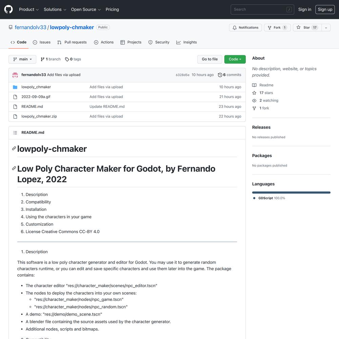Open the green Code dropdown
The width and height of the screenshot is (339, 339).
[x=235, y=59]
